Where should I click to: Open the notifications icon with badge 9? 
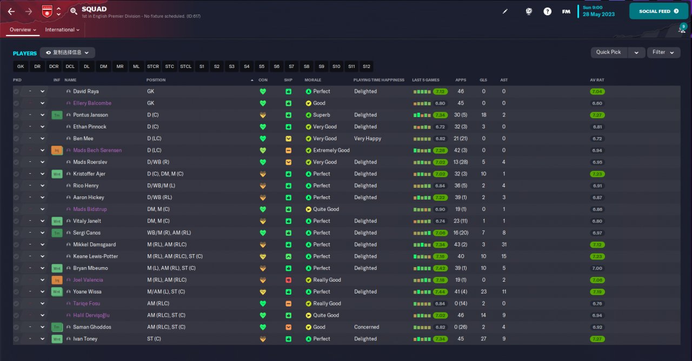point(682,30)
